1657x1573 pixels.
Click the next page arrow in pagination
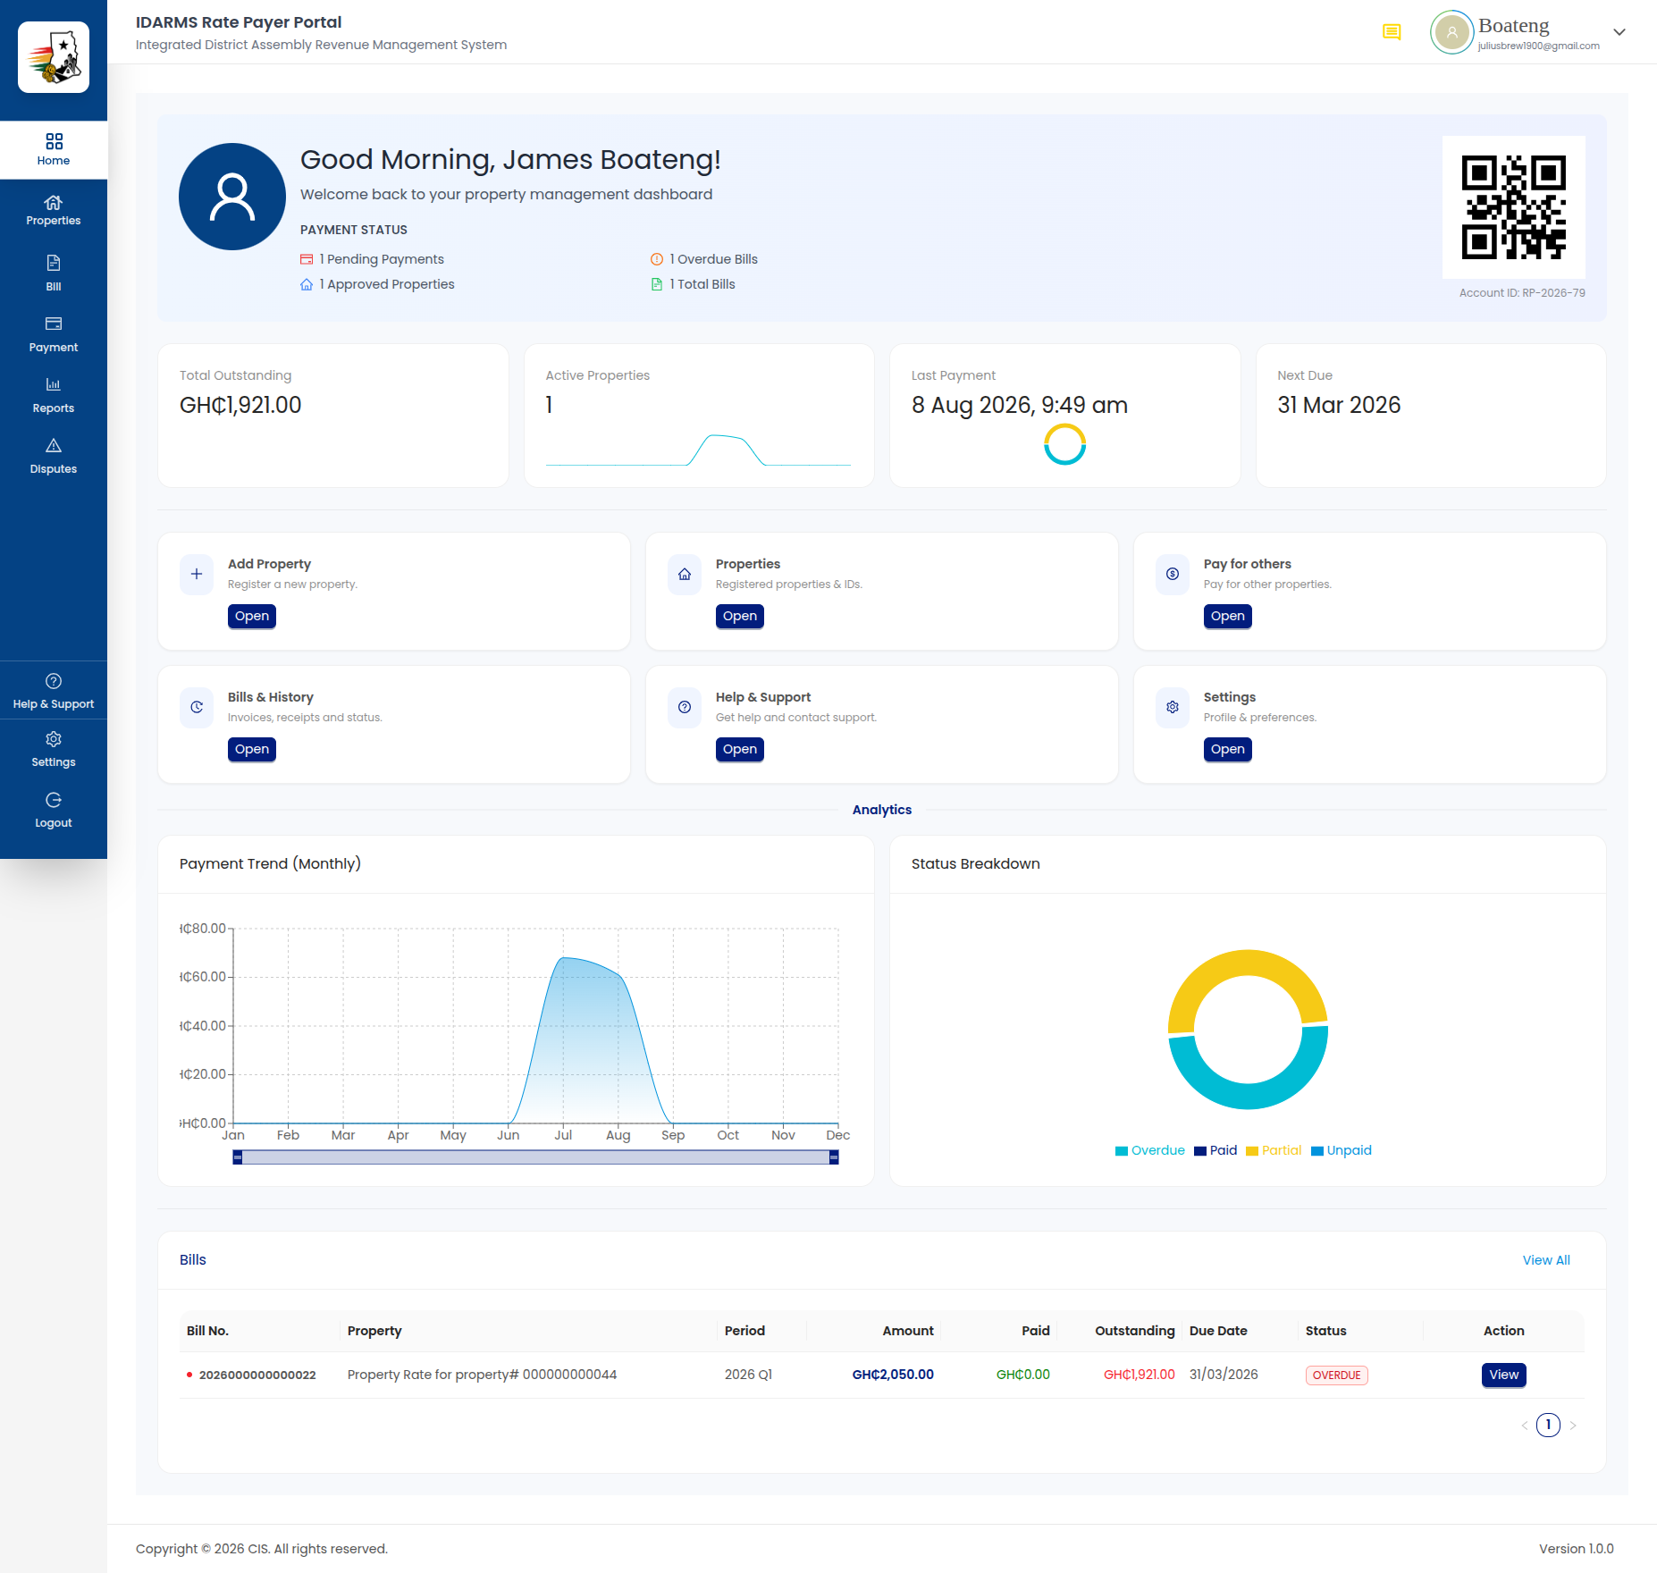click(1573, 1426)
